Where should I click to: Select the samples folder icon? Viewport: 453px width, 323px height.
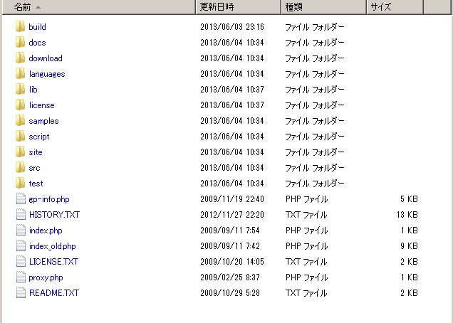[20, 121]
